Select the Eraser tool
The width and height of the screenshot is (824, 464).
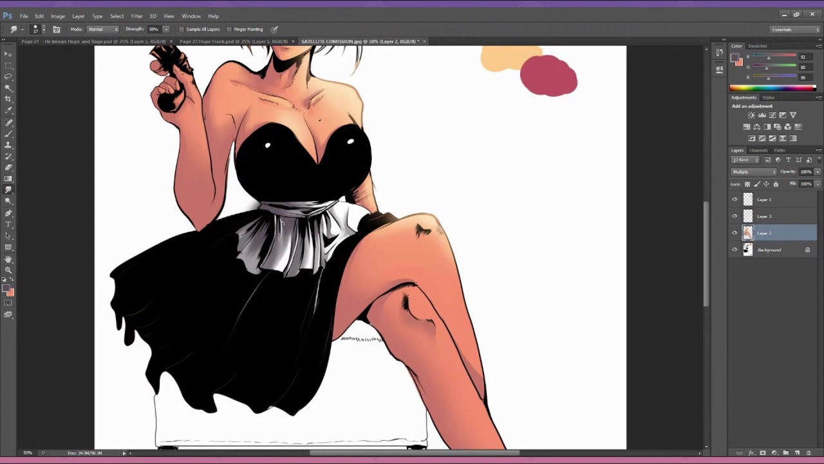click(x=8, y=168)
